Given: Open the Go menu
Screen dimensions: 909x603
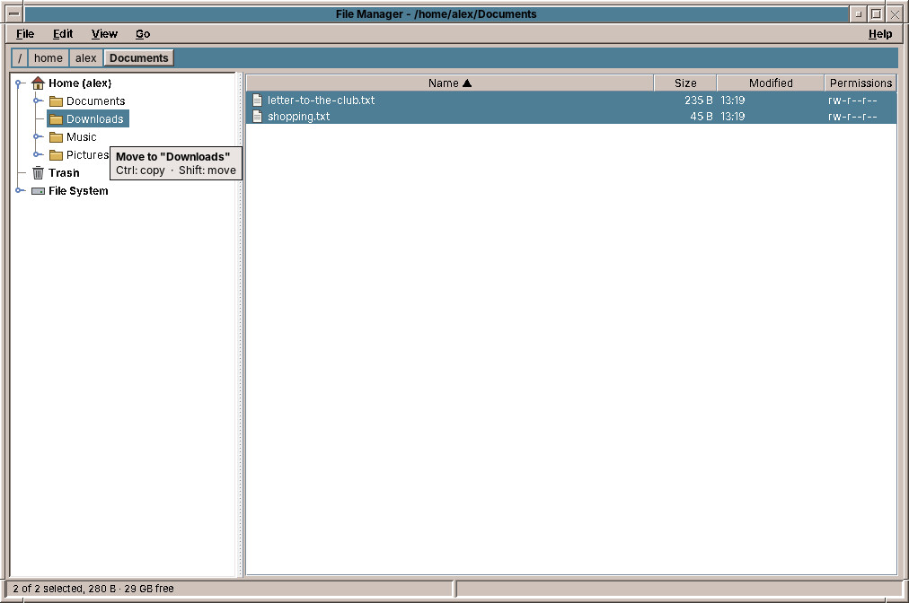Looking at the screenshot, I should [x=143, y=34].
